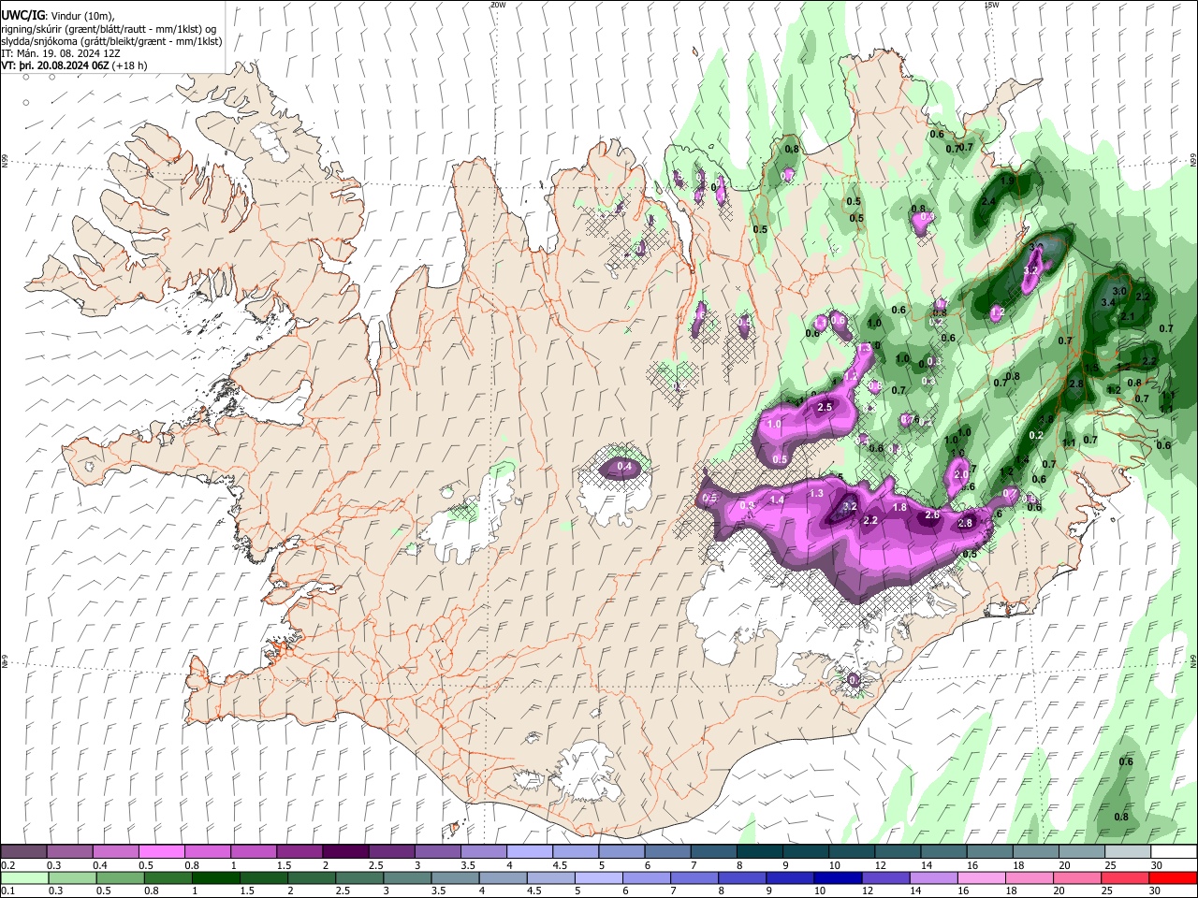The height and width of the screenshot is (898, 1198).
Task: Click the white swatch at 30 in upper legend
Action: tap(1173, 851)
